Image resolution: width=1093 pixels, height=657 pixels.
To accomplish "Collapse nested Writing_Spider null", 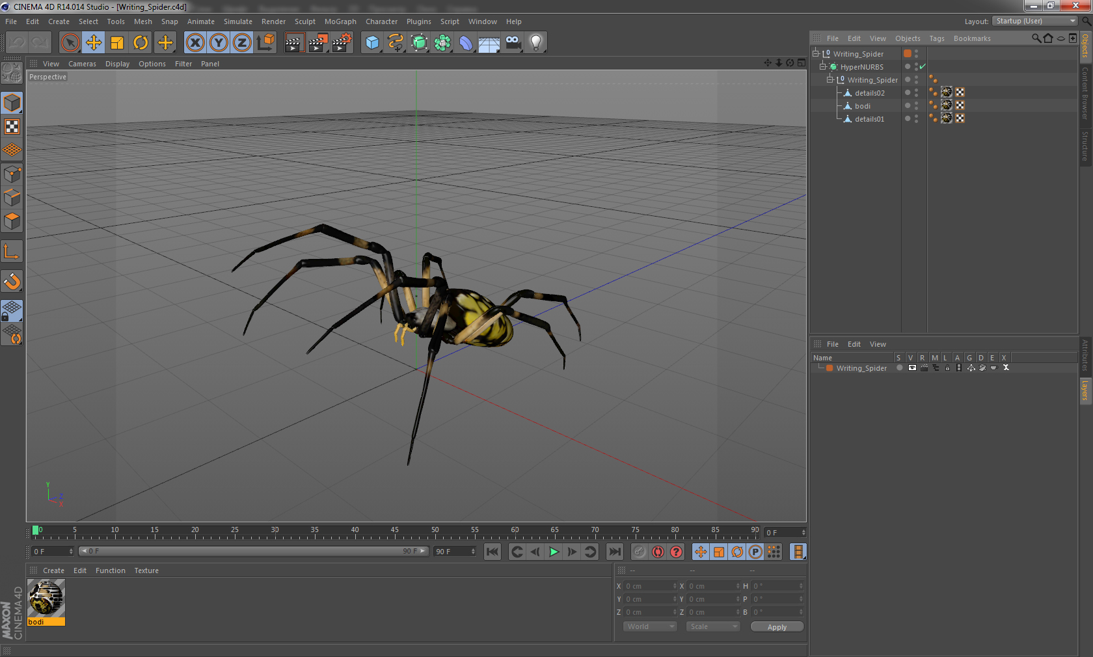I will (830, 79).
